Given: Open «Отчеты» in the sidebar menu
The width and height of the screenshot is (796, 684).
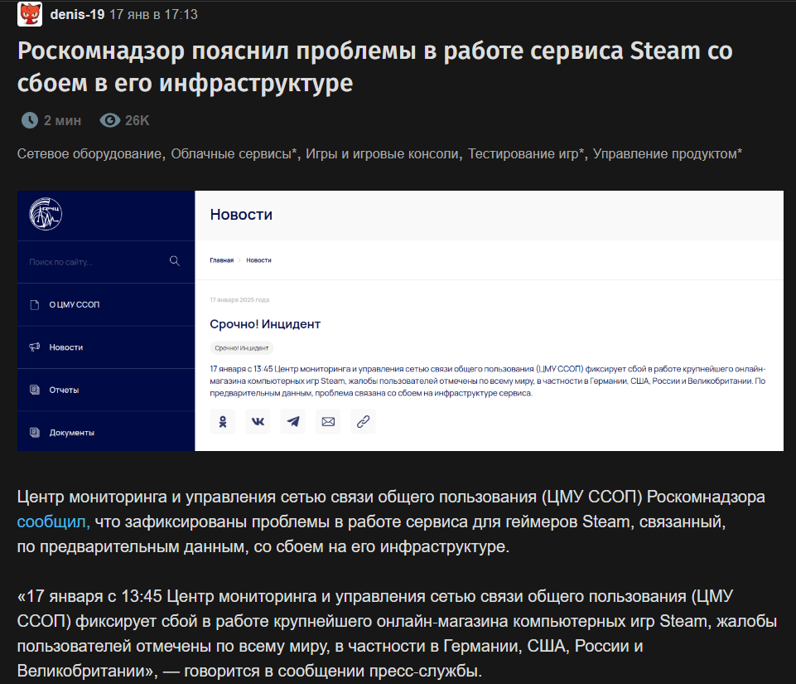Looking at the screenshot, I should [106, 390].
